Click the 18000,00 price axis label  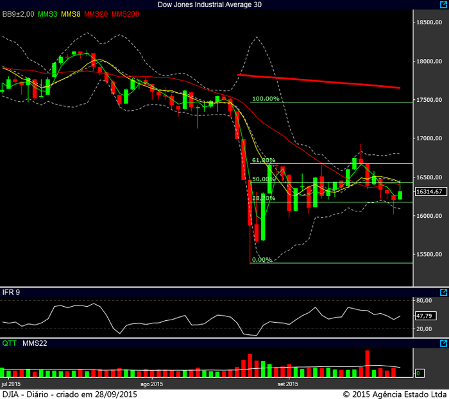coord(429,61)
